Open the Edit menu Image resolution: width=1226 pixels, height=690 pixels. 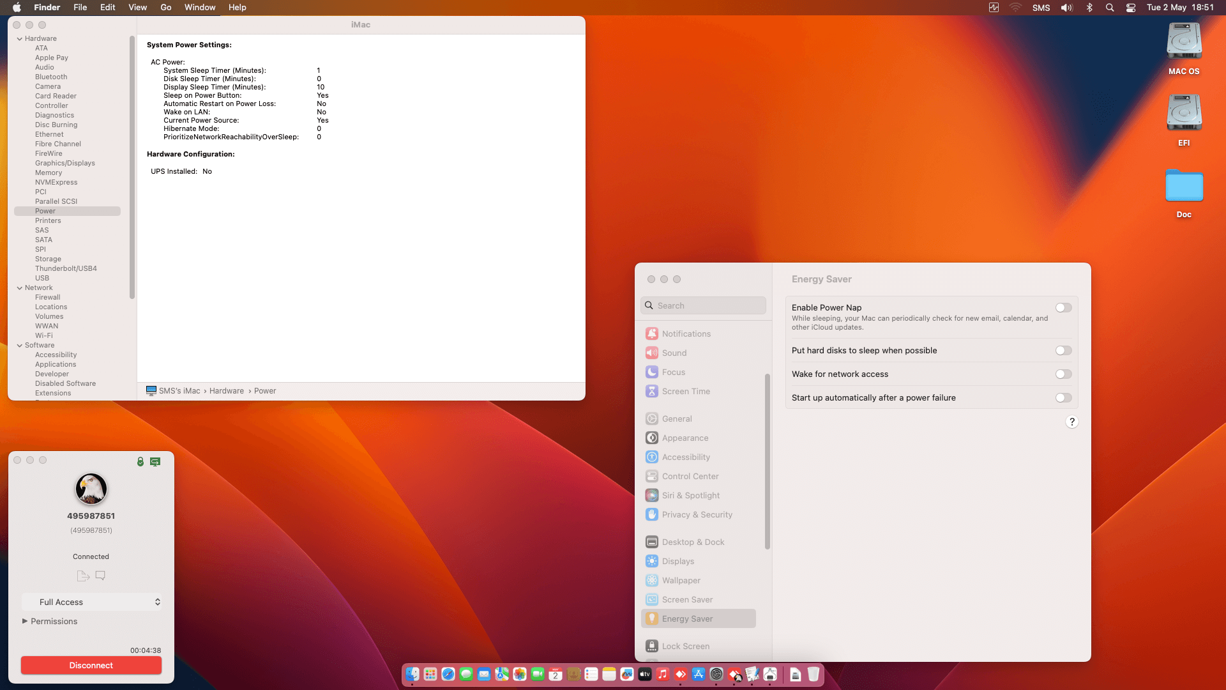(108, 8)
